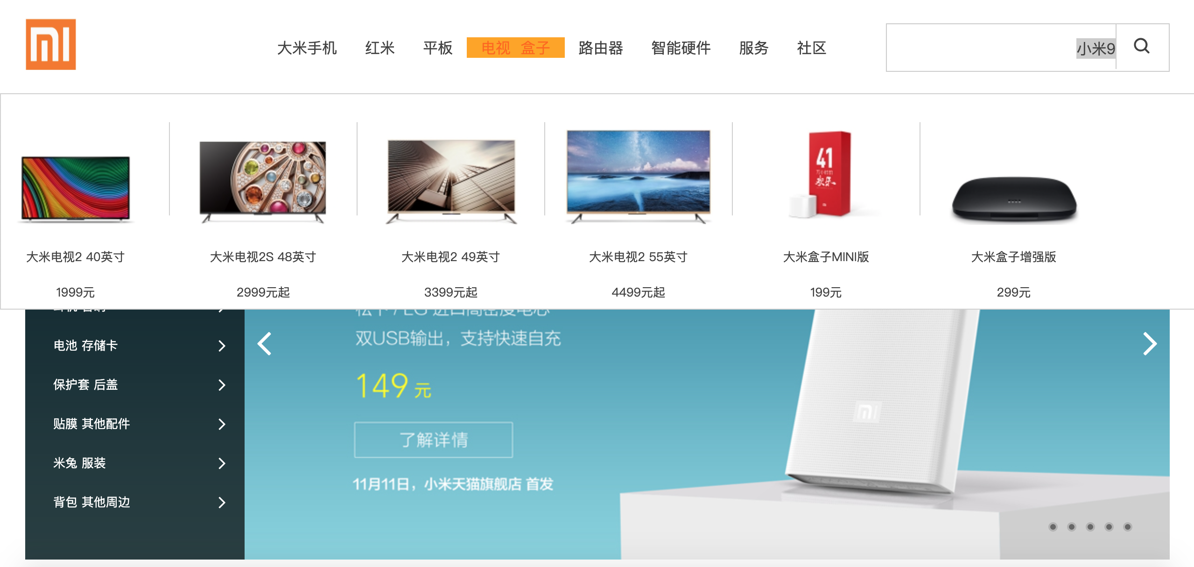The height and width of the screenshot is (567, 1194).
Task: Select the first carousel indicator dot
Action: [x=1053, y=527]
